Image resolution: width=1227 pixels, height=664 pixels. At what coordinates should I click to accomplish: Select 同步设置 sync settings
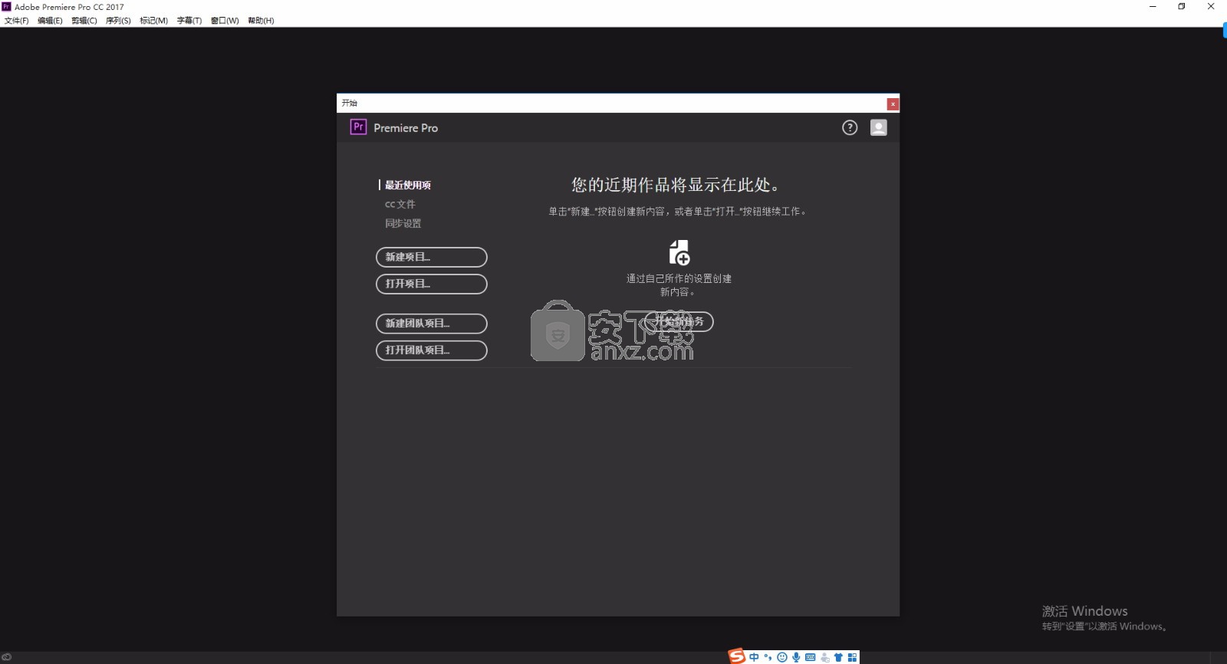tap(403, 224)
